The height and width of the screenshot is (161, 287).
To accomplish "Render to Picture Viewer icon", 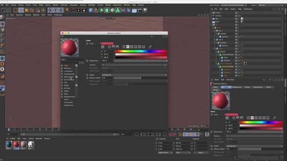I will [x=78, y=10].
